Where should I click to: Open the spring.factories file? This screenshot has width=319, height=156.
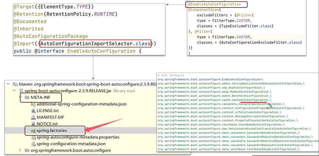coord(52,131)
